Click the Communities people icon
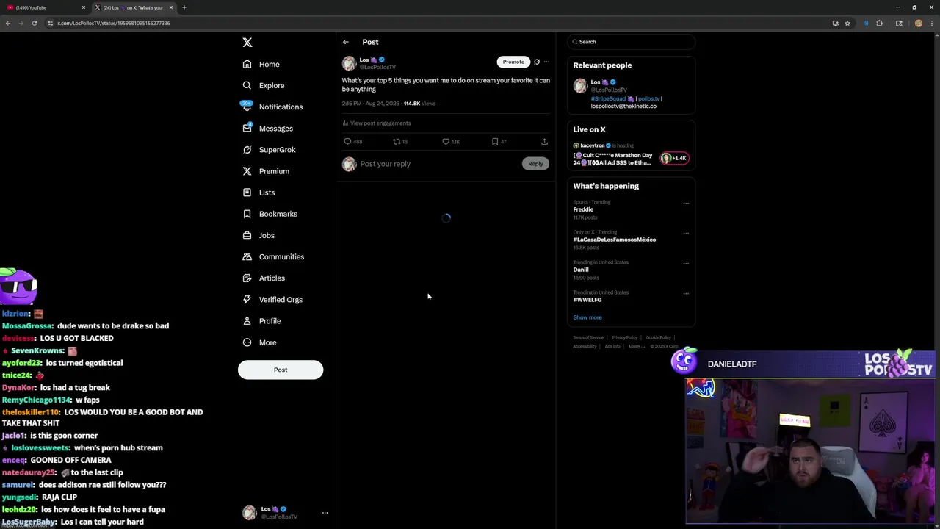The image size is (940, 529). tap(247, 256)
